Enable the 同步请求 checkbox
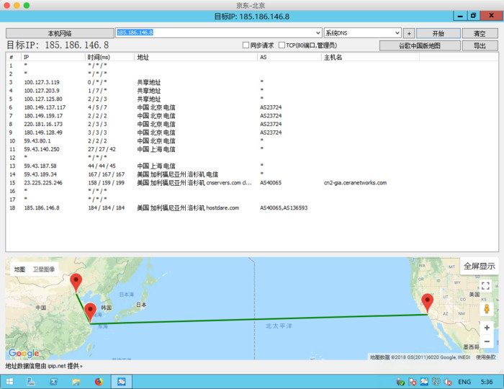504x389 pixels. tap(246, 45)
